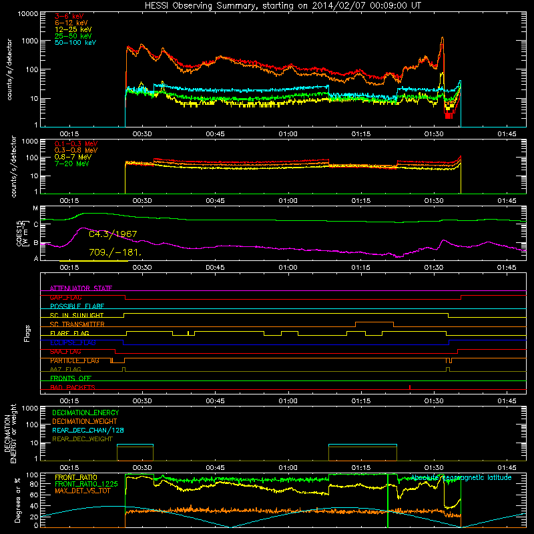Select the orange 6-12 keV legend label
This screenshot has width=534, height=534.
[71, 23]
